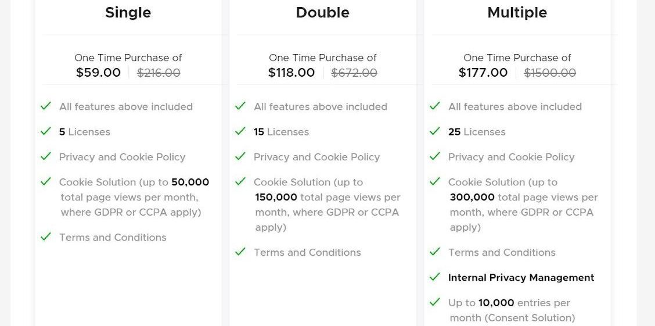Click 'Terms and Conditions' in Double plan
Image resolution: width=655 pixels, height=326 pixels.
click(x=307, y=252)
